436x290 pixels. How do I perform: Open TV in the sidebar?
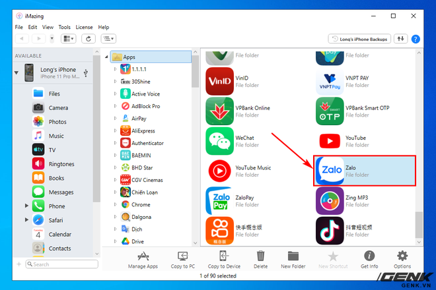point(52,150)
